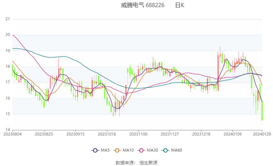The image size is (273, 166).
Task: Click the x-axis date 20240129
Action: click(262, 134)
